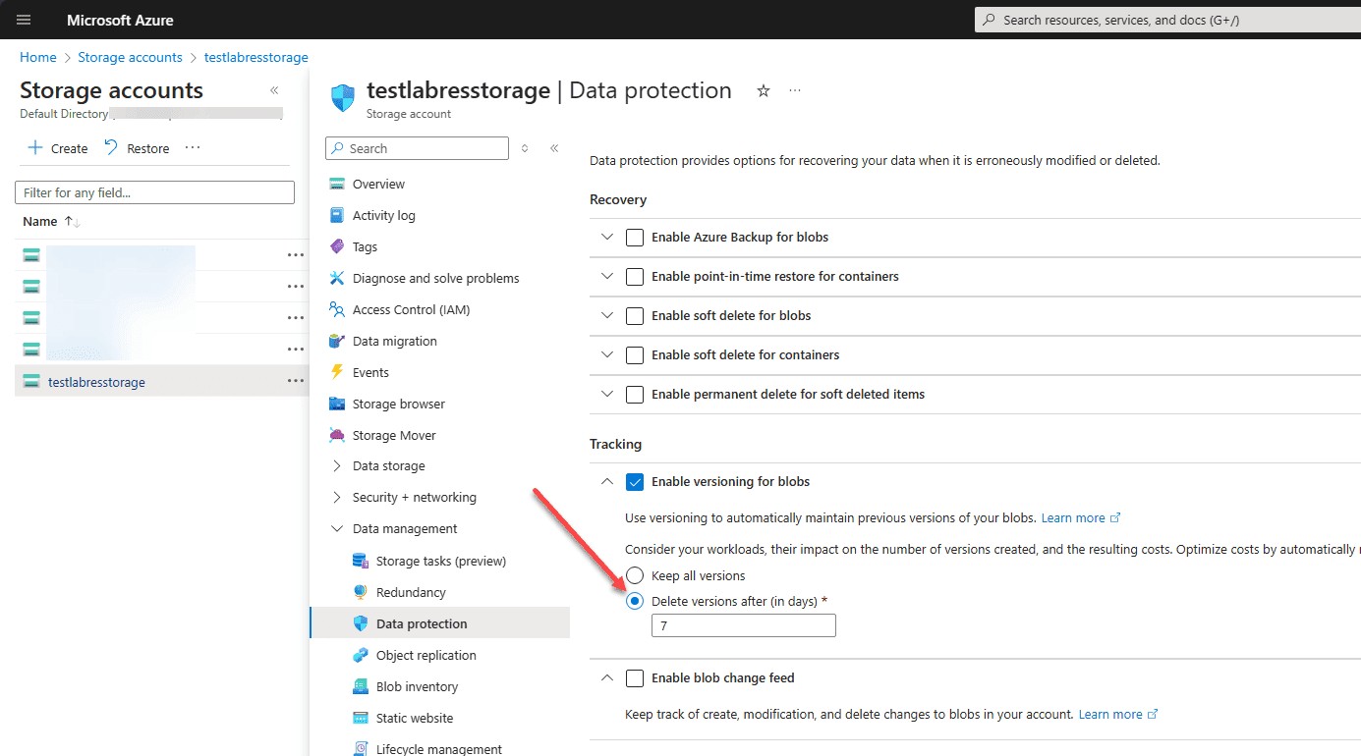Open more commands ellipsis next to Restore
This screenshot has height=756, width=1361.
(x=193, y=148)
